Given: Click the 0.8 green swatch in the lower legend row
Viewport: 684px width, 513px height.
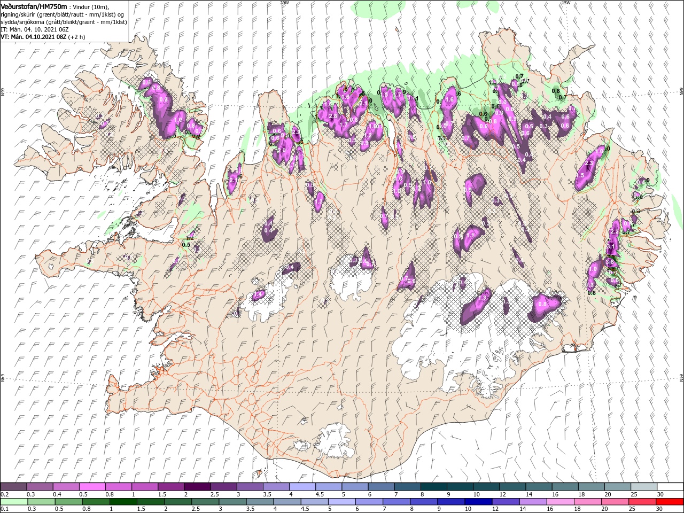Looking at the screenshot, I should coord(96,502).
